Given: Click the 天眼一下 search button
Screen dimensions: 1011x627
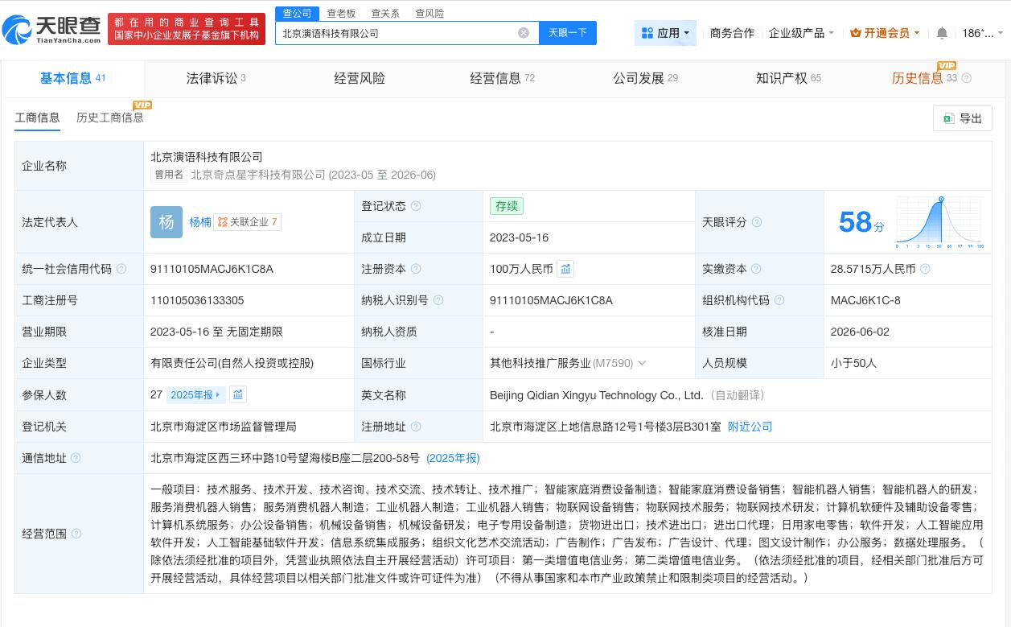Looking at the screenshot, I should pyautogui.click(x=568, y=33).
